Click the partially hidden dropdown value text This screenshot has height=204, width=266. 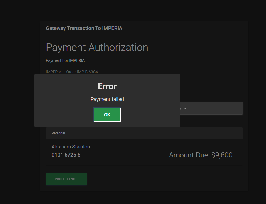[x=180, y=108]
